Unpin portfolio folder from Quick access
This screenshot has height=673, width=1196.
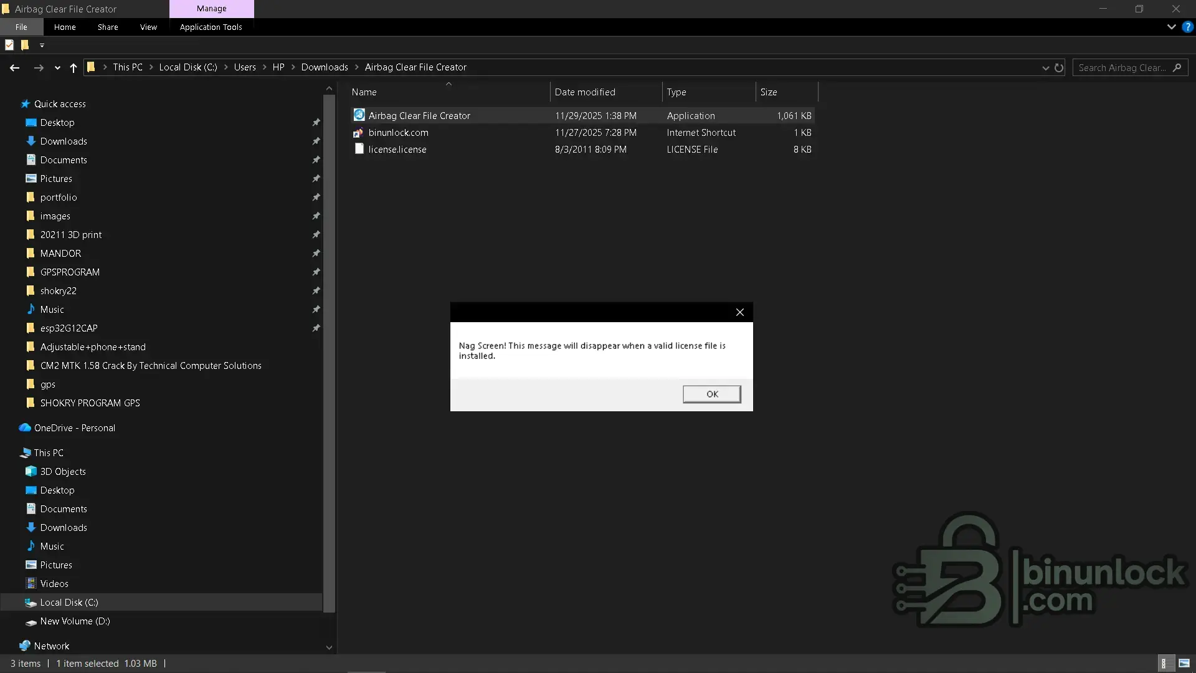316,198
